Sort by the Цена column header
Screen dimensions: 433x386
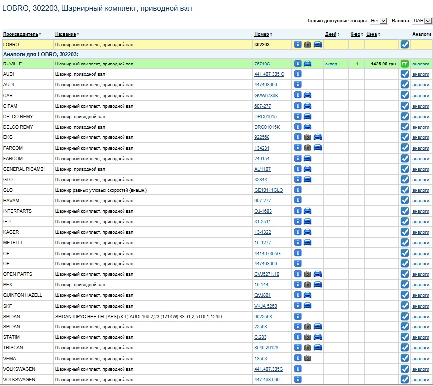click(371, 34)
